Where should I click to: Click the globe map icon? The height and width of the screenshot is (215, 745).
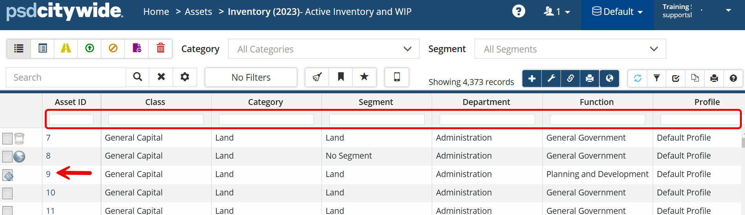pos(609,78)
